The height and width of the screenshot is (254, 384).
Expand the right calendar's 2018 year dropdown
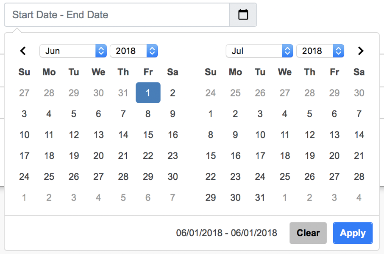[x=320, y=51]
